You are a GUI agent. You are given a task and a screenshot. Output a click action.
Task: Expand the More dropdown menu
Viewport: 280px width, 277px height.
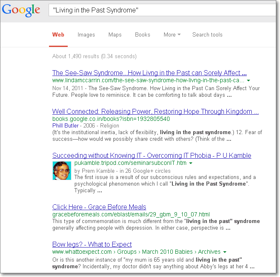[x=172, y=35]
